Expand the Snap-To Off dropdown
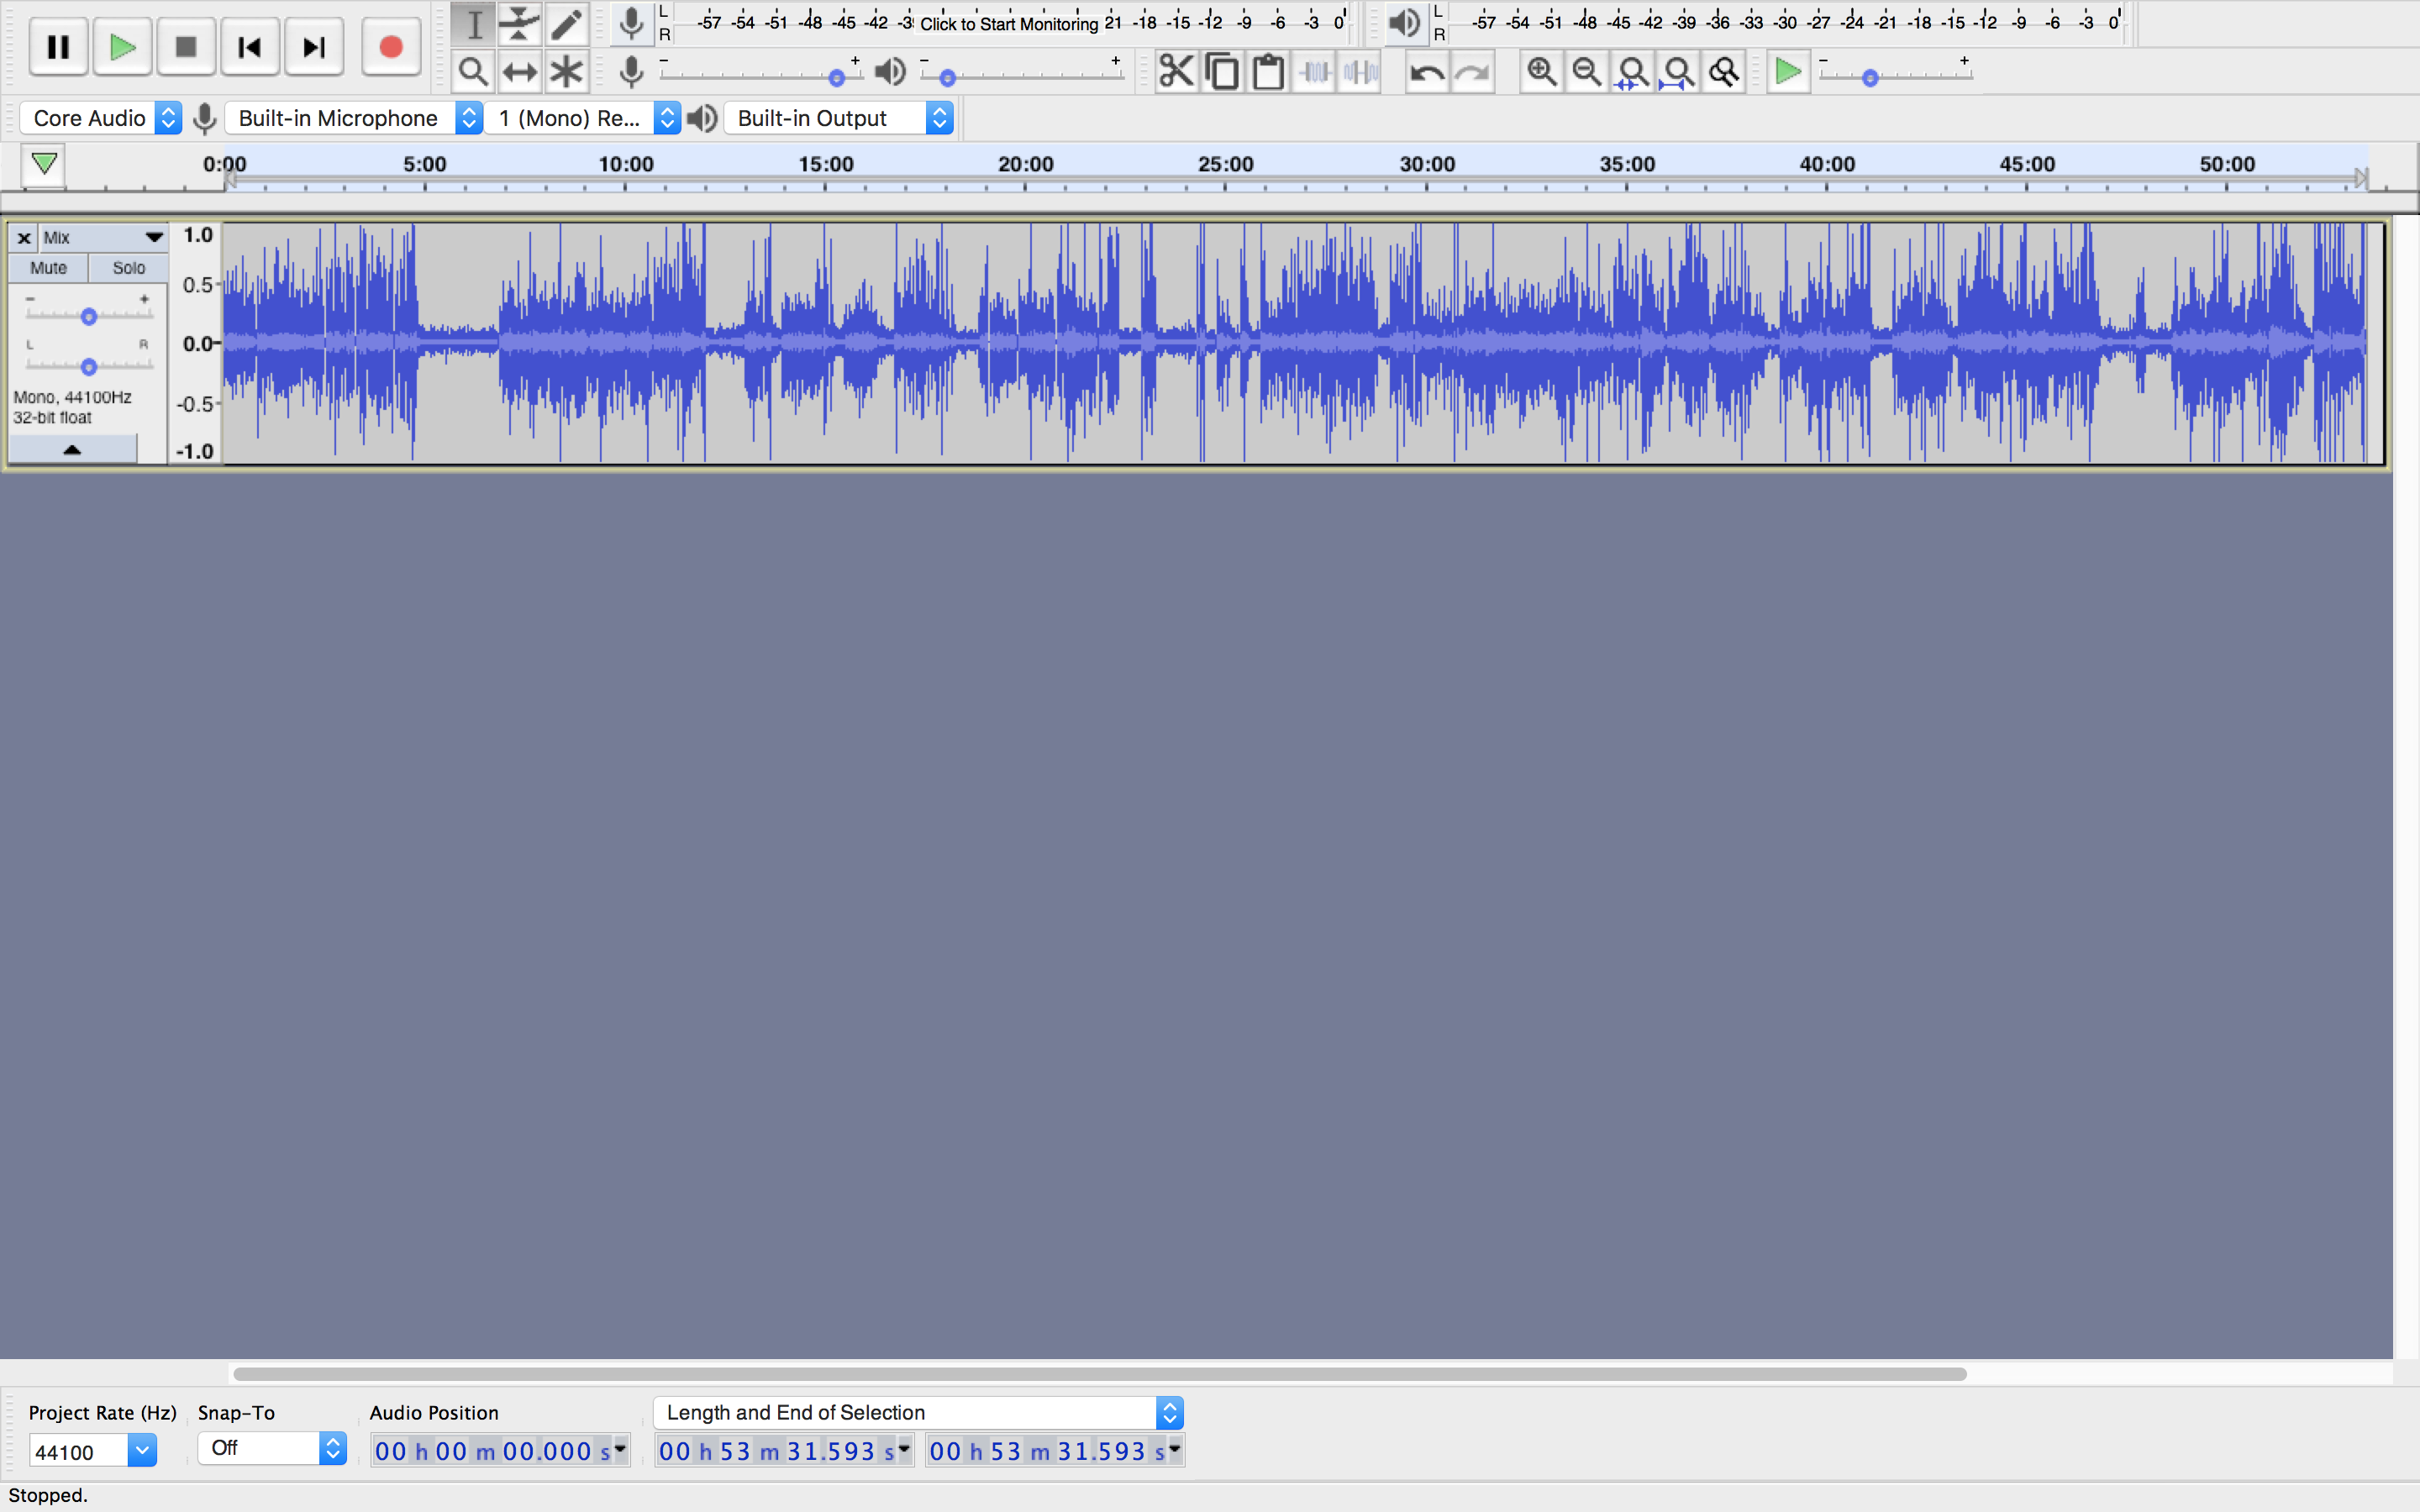The height and width of the screenshot is (1512, 2420). click(x=272, y=1448)
